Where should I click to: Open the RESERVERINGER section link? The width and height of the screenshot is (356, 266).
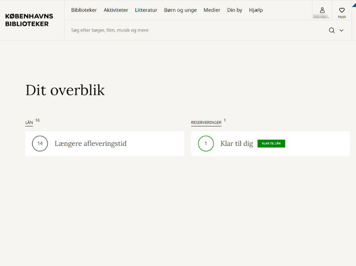pos(206,123)
